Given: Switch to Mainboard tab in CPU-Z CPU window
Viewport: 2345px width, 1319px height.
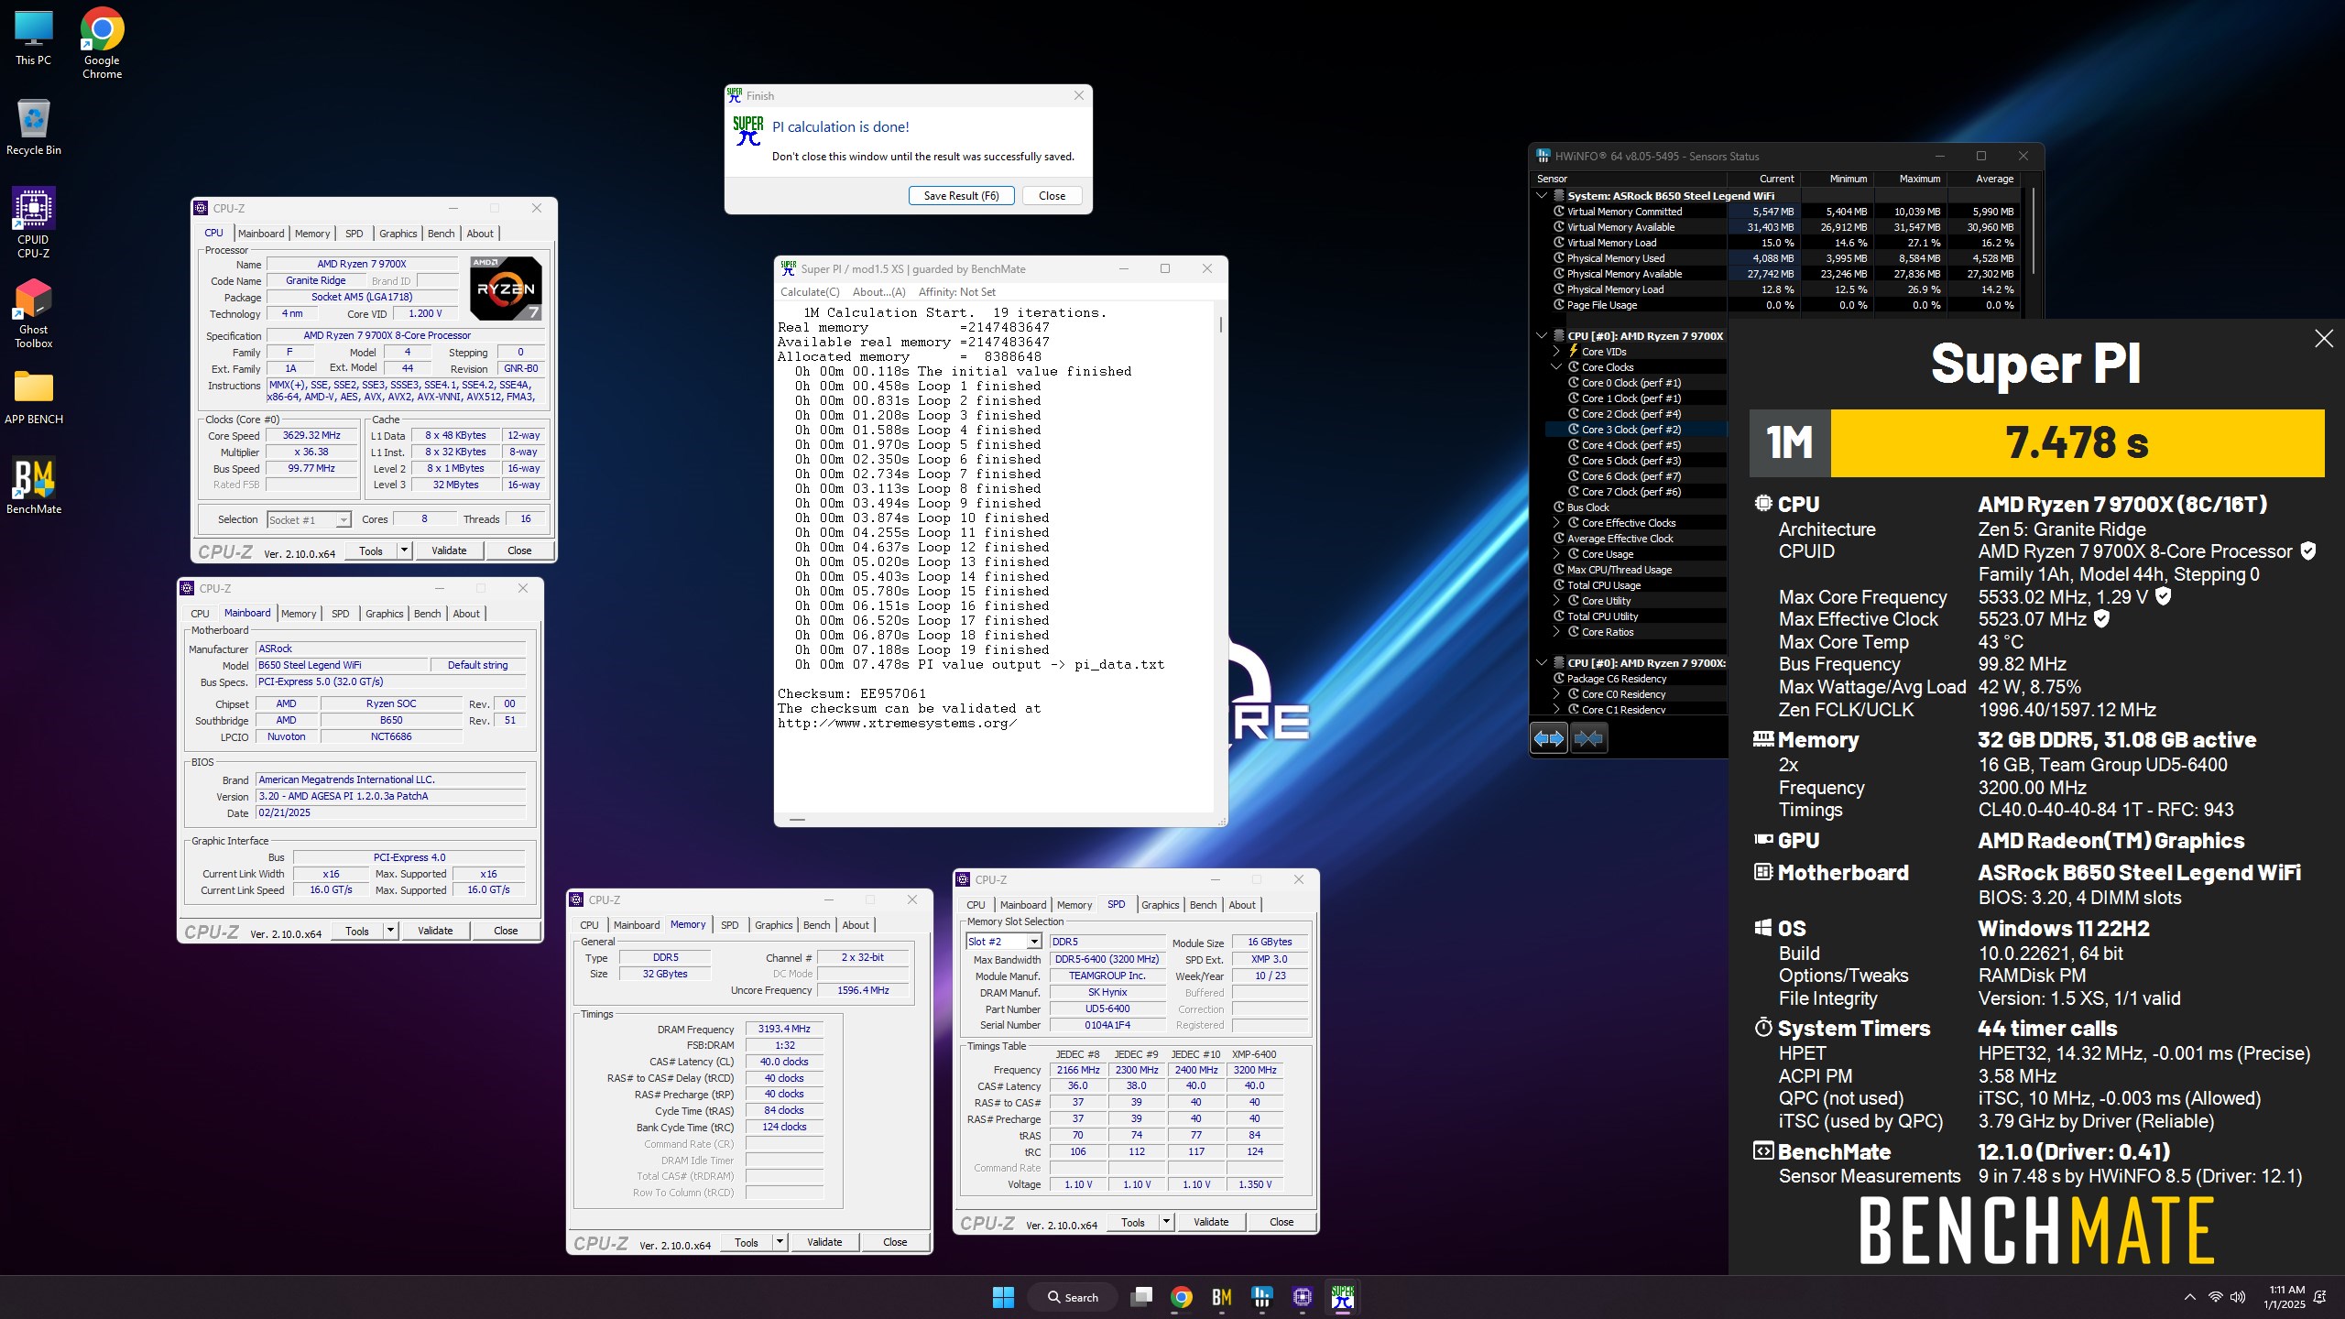Looking at the screenshot, I should 261,234.
